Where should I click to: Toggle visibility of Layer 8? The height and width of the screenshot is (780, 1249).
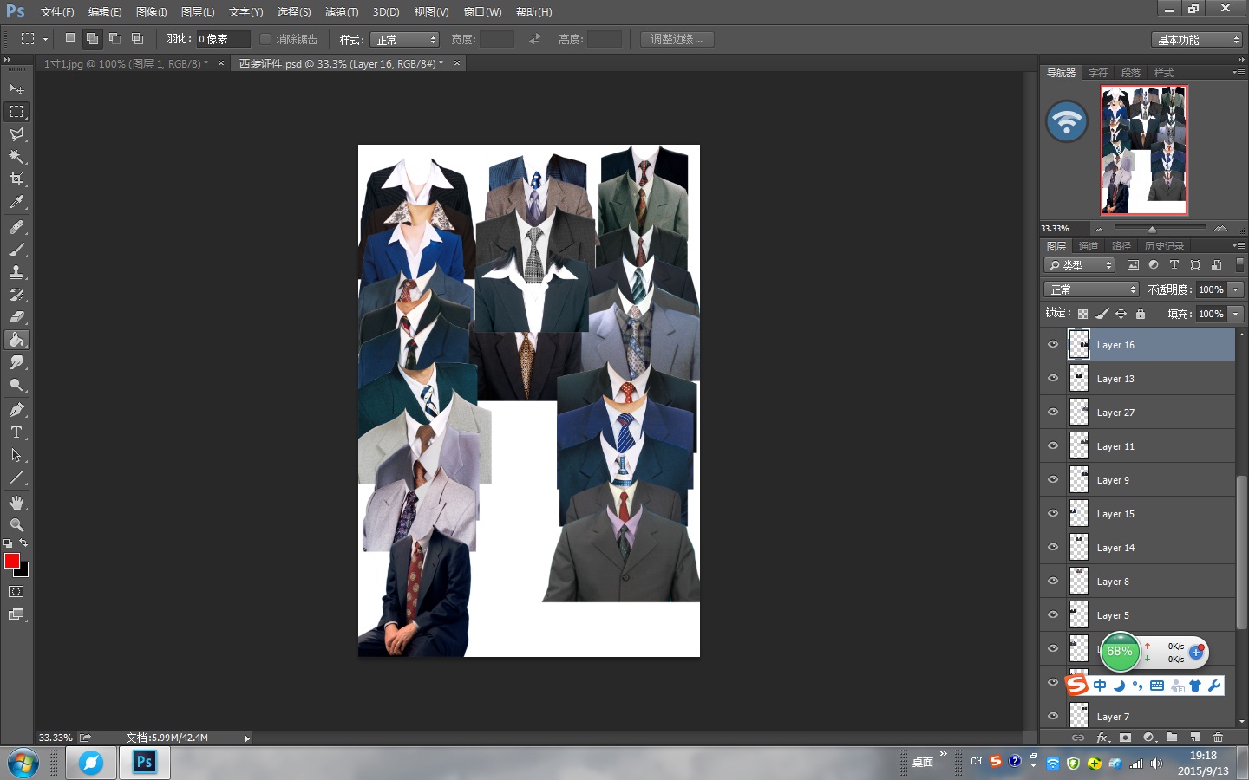[1053, 581]
